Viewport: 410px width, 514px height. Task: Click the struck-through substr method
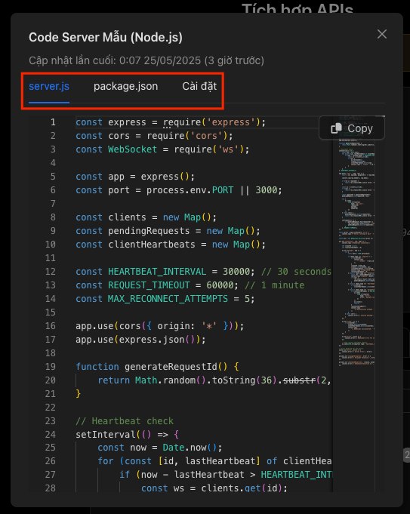click(x=299, y=380)
